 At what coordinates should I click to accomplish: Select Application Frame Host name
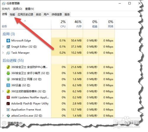[26, 110]
